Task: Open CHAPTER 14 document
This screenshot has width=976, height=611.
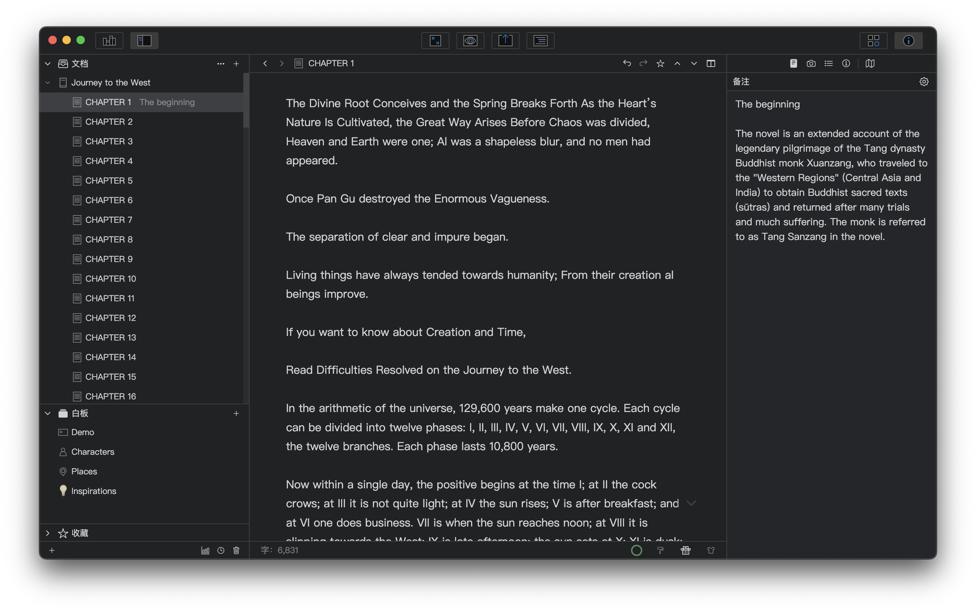Action: click(x=142, y=357)
